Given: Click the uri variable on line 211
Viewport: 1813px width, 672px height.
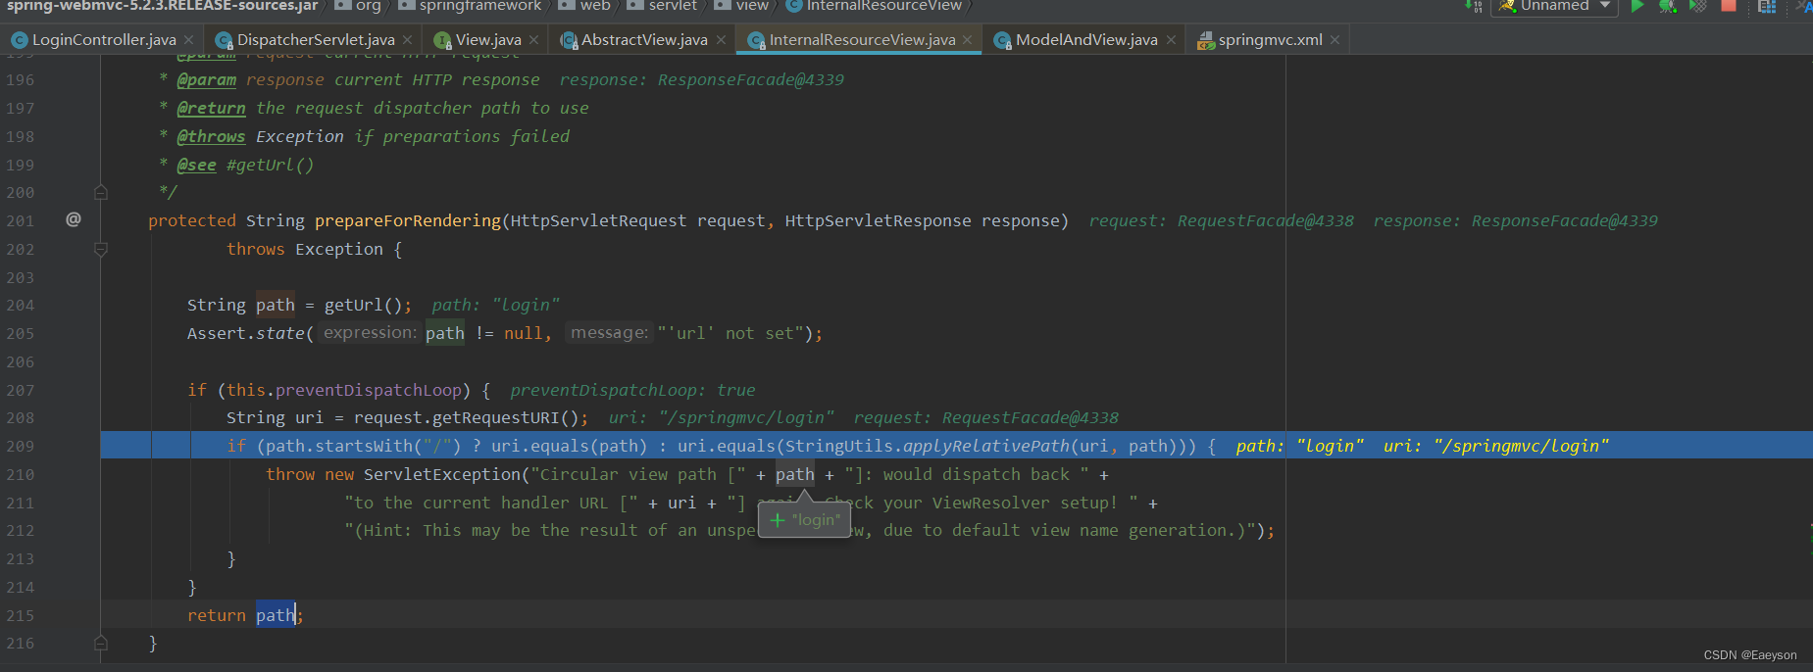Looking at the screenshot, I should (x=681, y=503).
